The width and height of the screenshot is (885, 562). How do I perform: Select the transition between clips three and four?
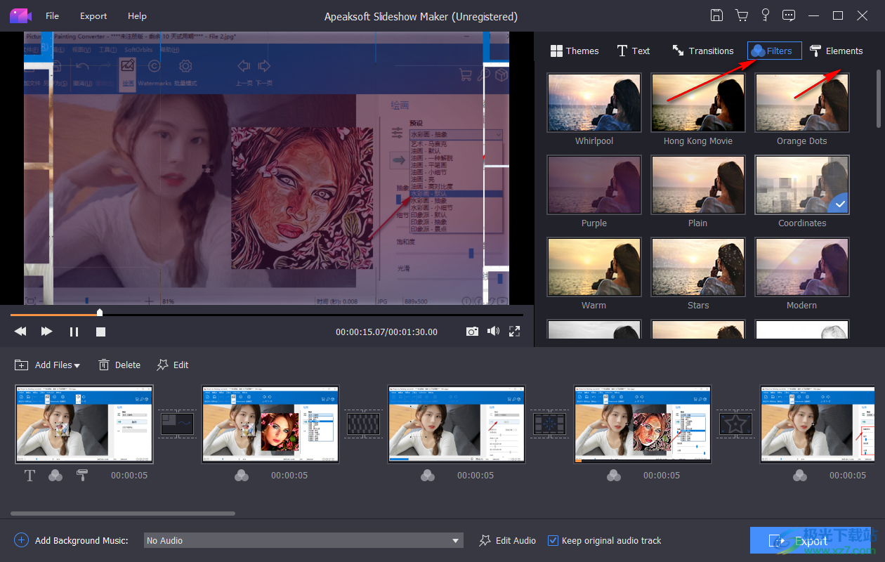point(549,424)
